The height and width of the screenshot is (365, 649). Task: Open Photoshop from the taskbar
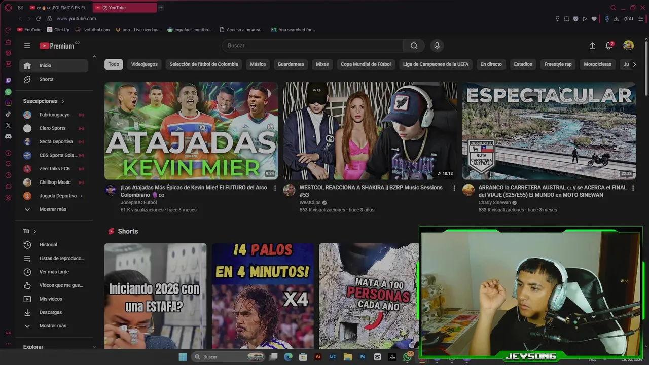pyautogui.click(x=363, y=357)
